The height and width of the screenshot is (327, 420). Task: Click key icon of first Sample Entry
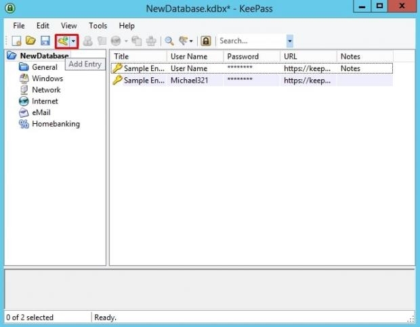pyautogui.click(x=117, y=68)
